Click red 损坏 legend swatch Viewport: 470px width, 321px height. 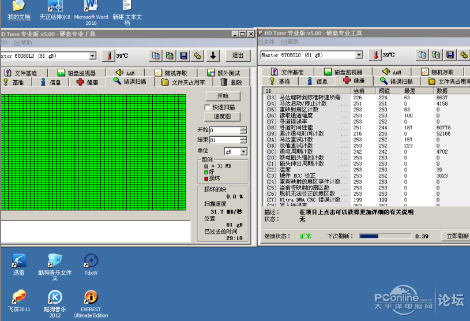(206, 179)
